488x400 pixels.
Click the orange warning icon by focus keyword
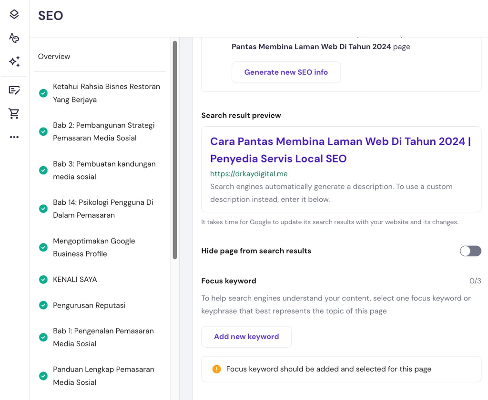[x=216, y=369]
